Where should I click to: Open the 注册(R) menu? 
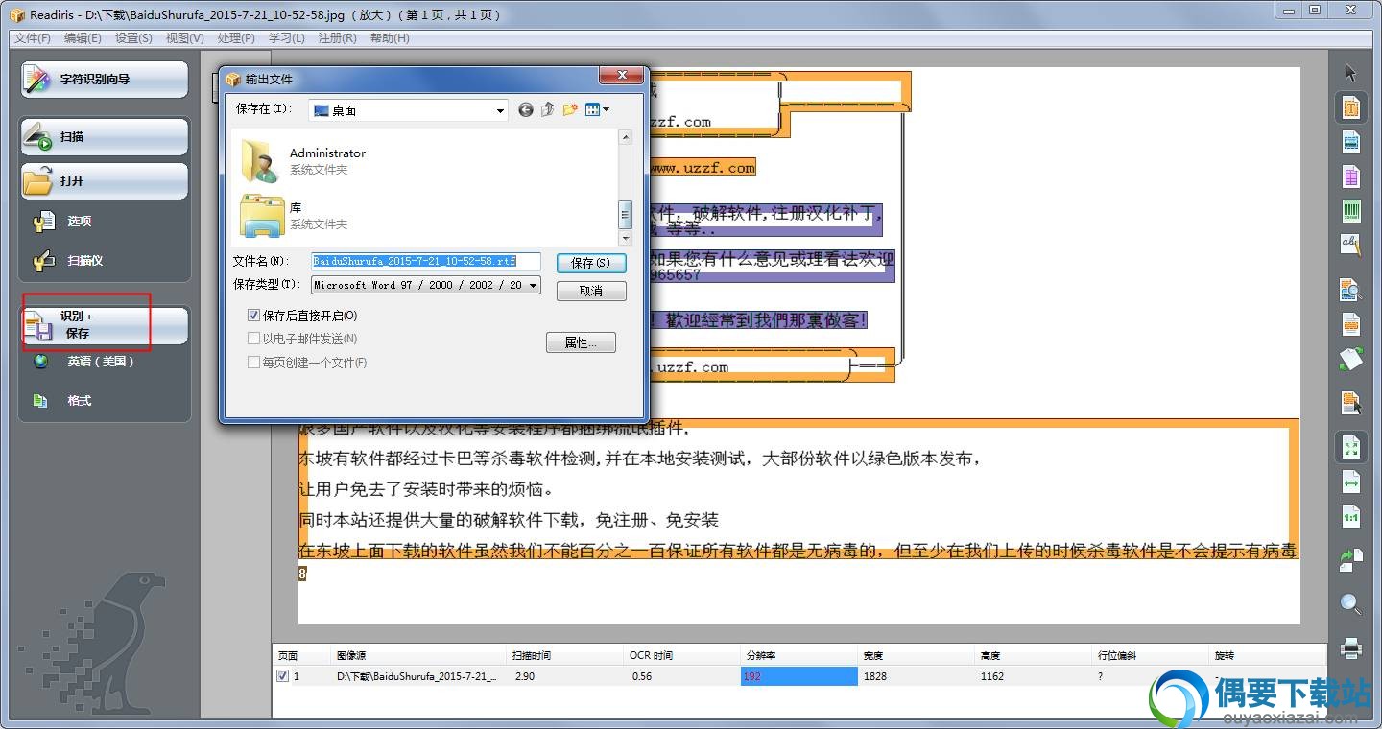coord(337,38)
